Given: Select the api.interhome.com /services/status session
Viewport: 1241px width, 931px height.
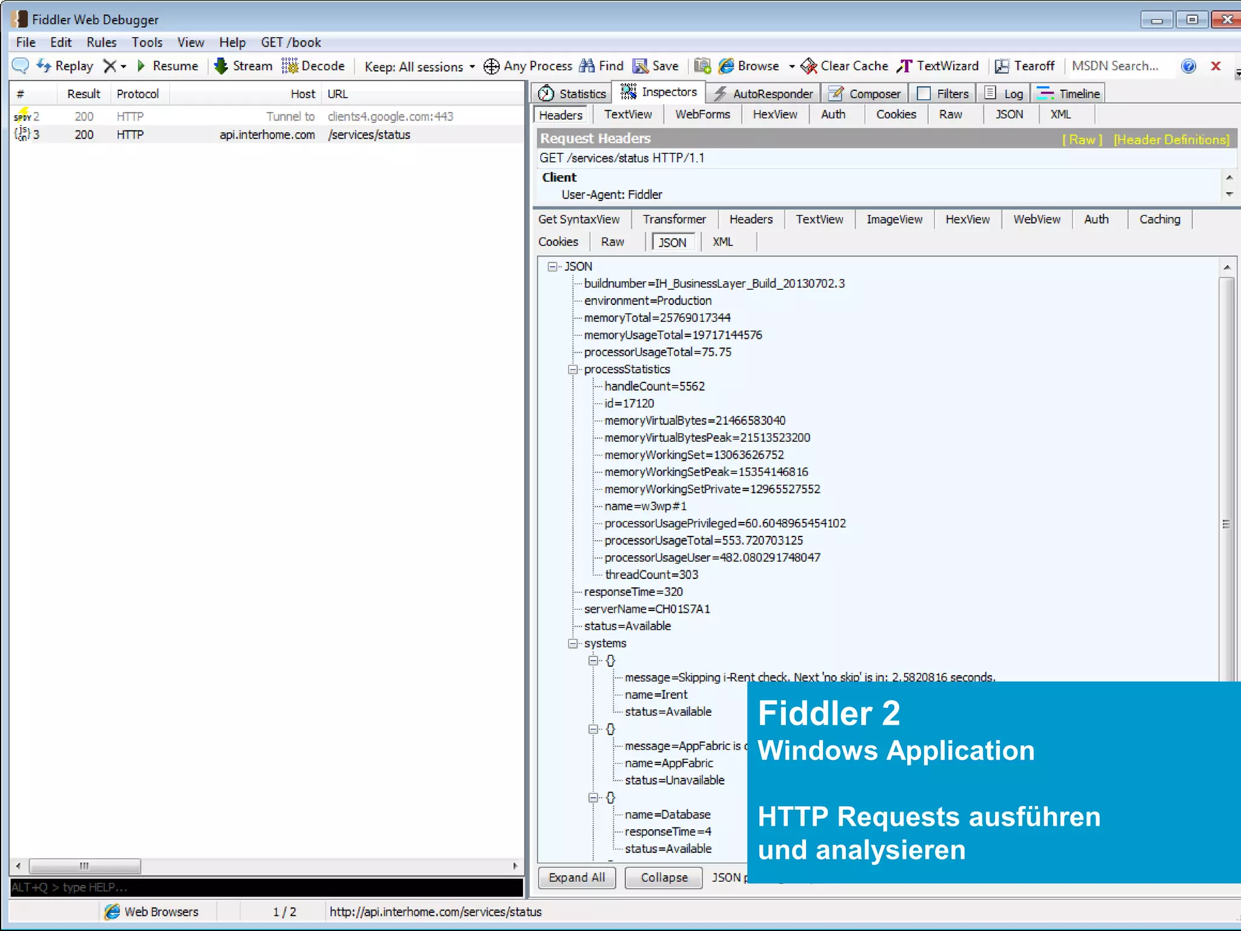Looking at the screenshot, I should pos(267,135).
